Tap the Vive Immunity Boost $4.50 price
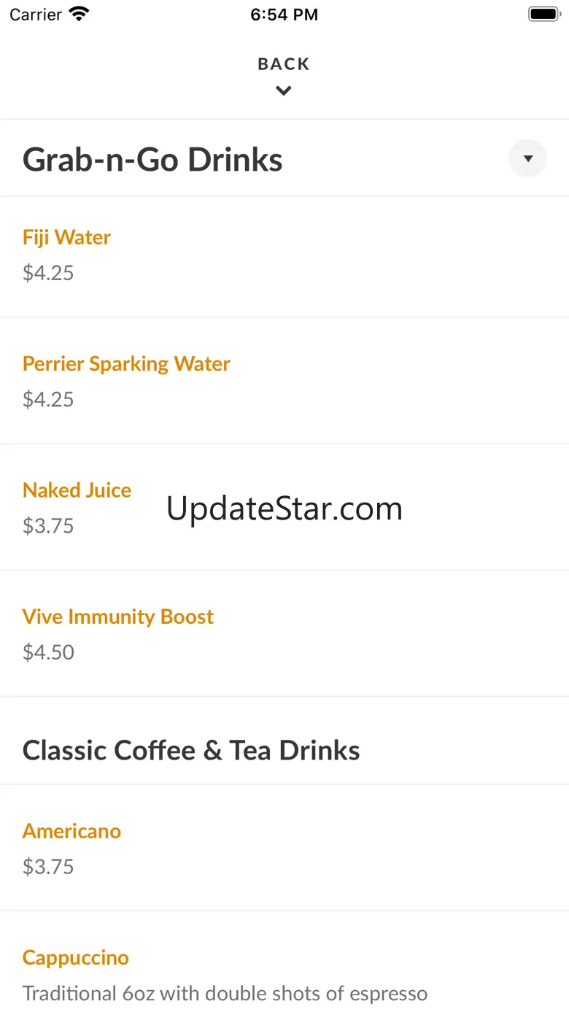569x1012 pixels. (x=48, y=652)
